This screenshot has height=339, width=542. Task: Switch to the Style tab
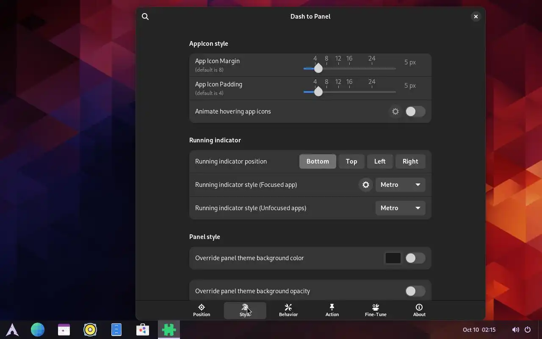point(245,310)
